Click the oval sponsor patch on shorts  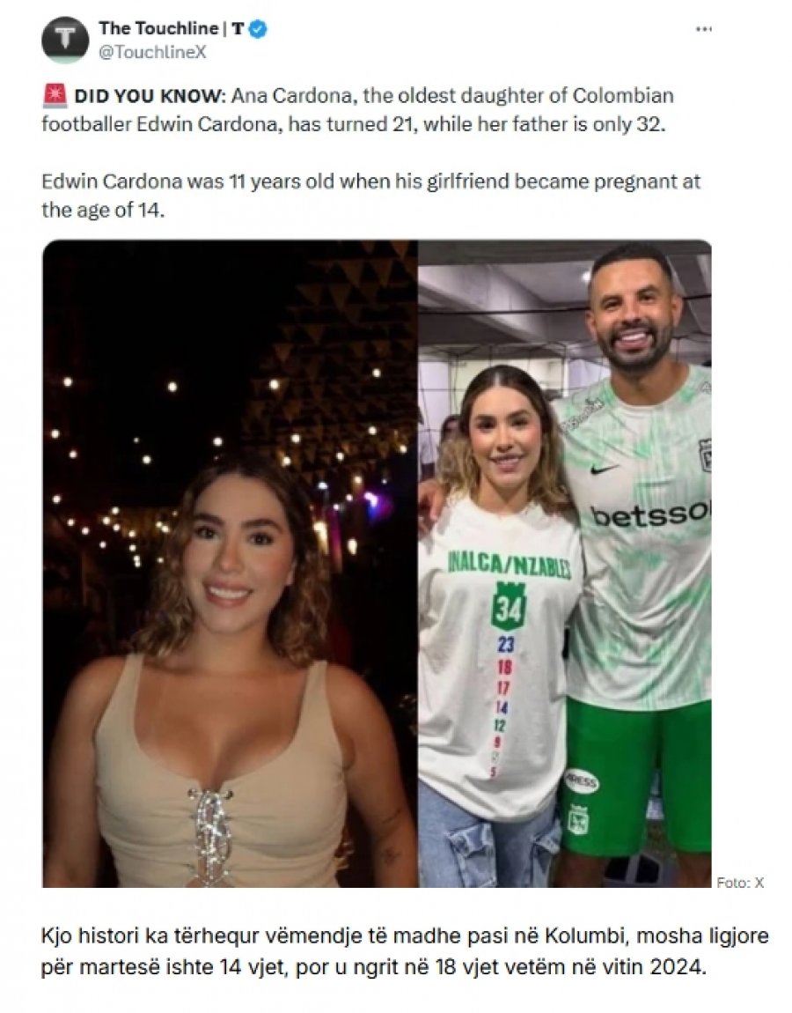tap(581, 781)
